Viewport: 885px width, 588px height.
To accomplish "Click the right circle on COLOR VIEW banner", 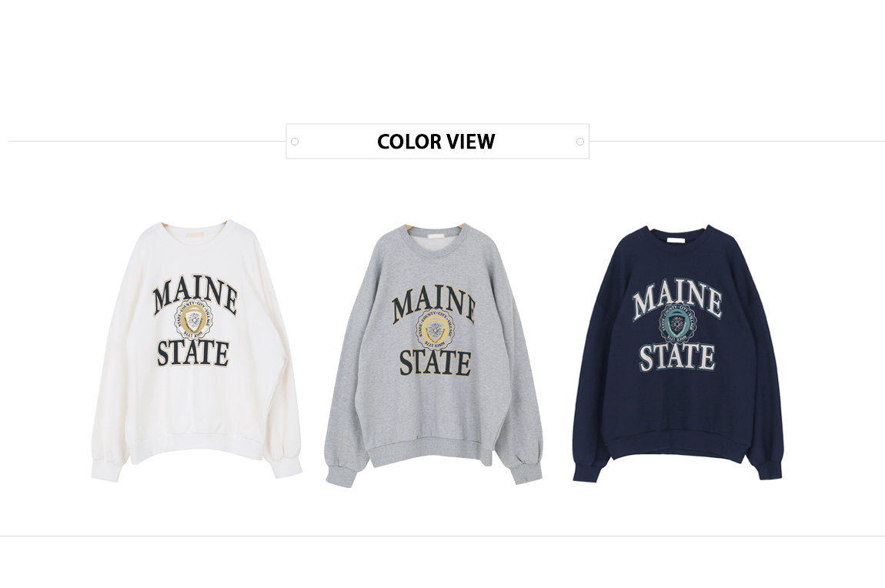I will click(x=580, y=142).
